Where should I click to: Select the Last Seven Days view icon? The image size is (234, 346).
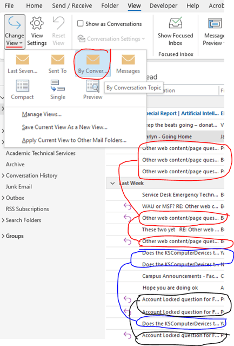click(23, 60)
